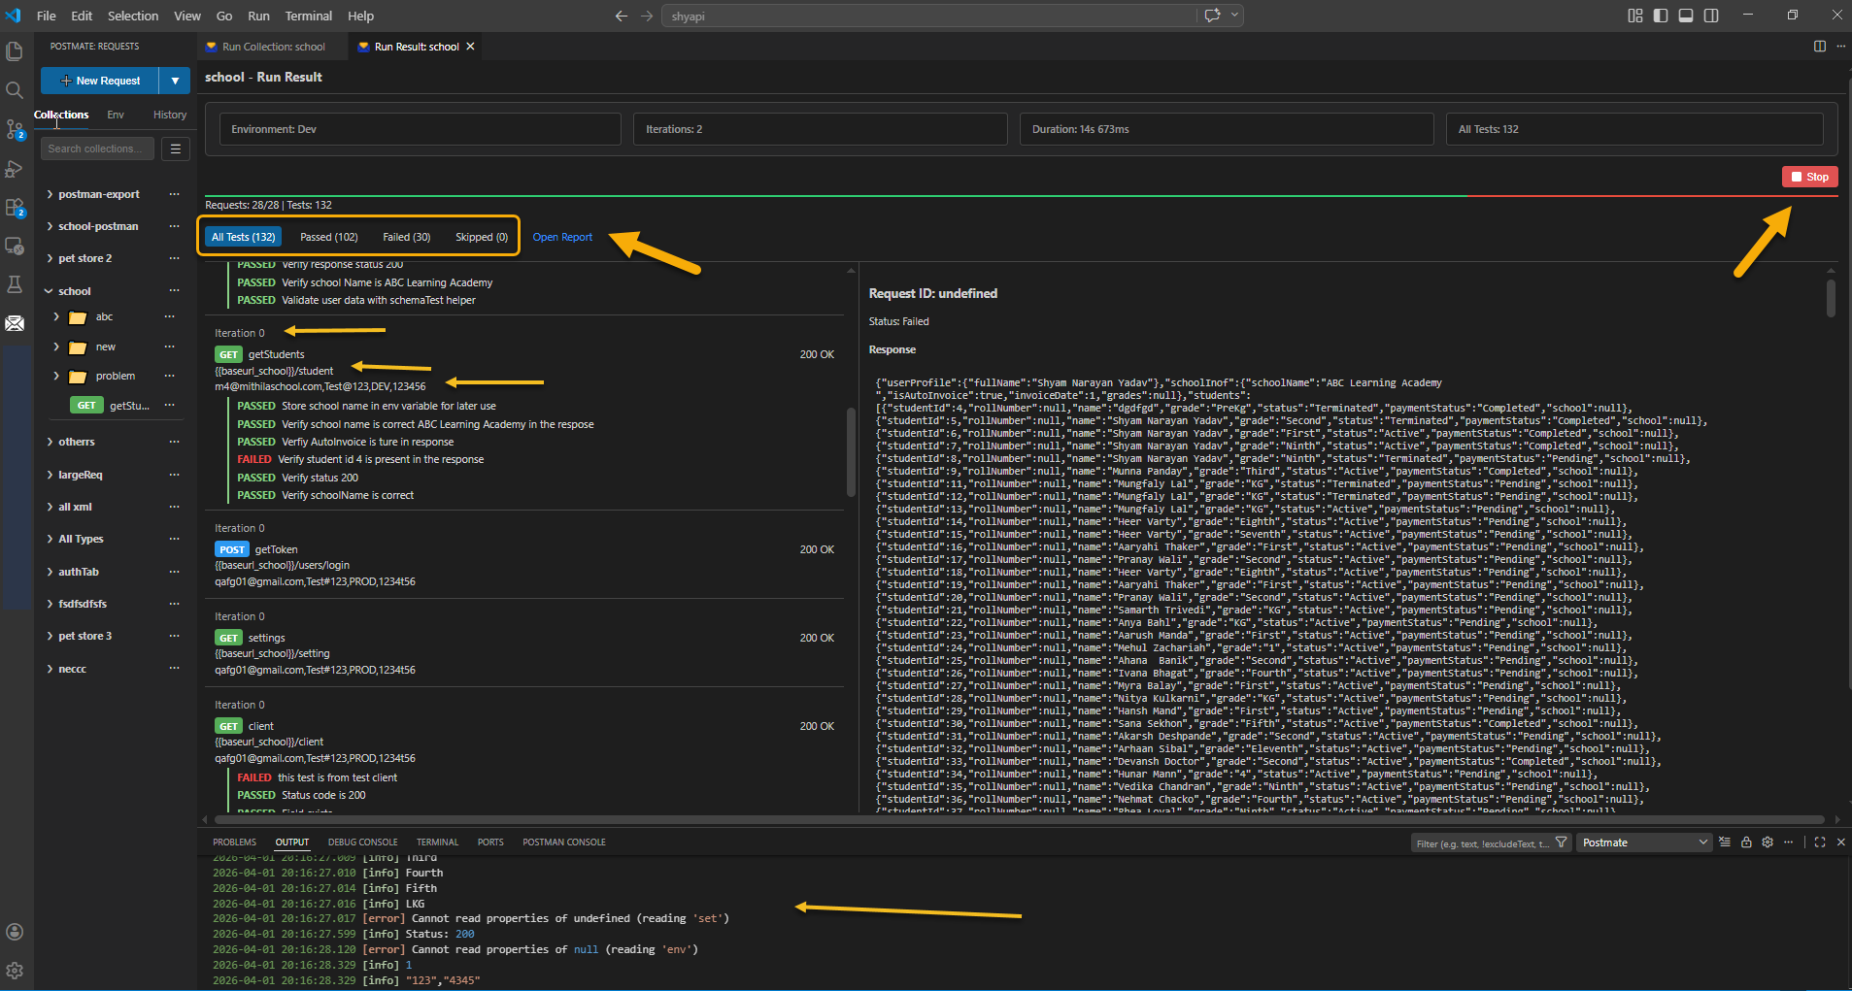Viewport: 1852px width, 991px height.
Task: Click the Open Report link
Action: click(x=561, y=236)
